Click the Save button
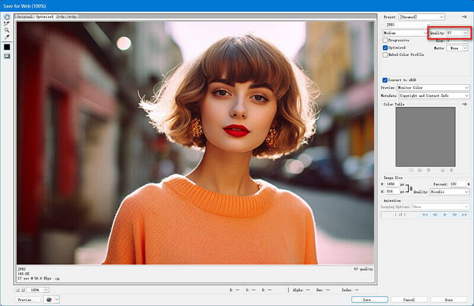This screenshot has width=474, height=306. [x=369, y=300]
